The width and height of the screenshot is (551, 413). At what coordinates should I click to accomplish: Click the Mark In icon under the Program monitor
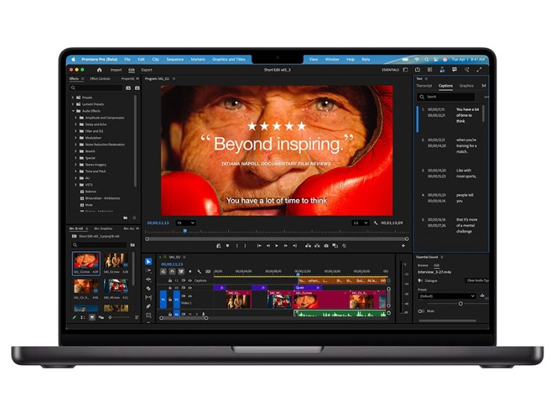[236, 245]
